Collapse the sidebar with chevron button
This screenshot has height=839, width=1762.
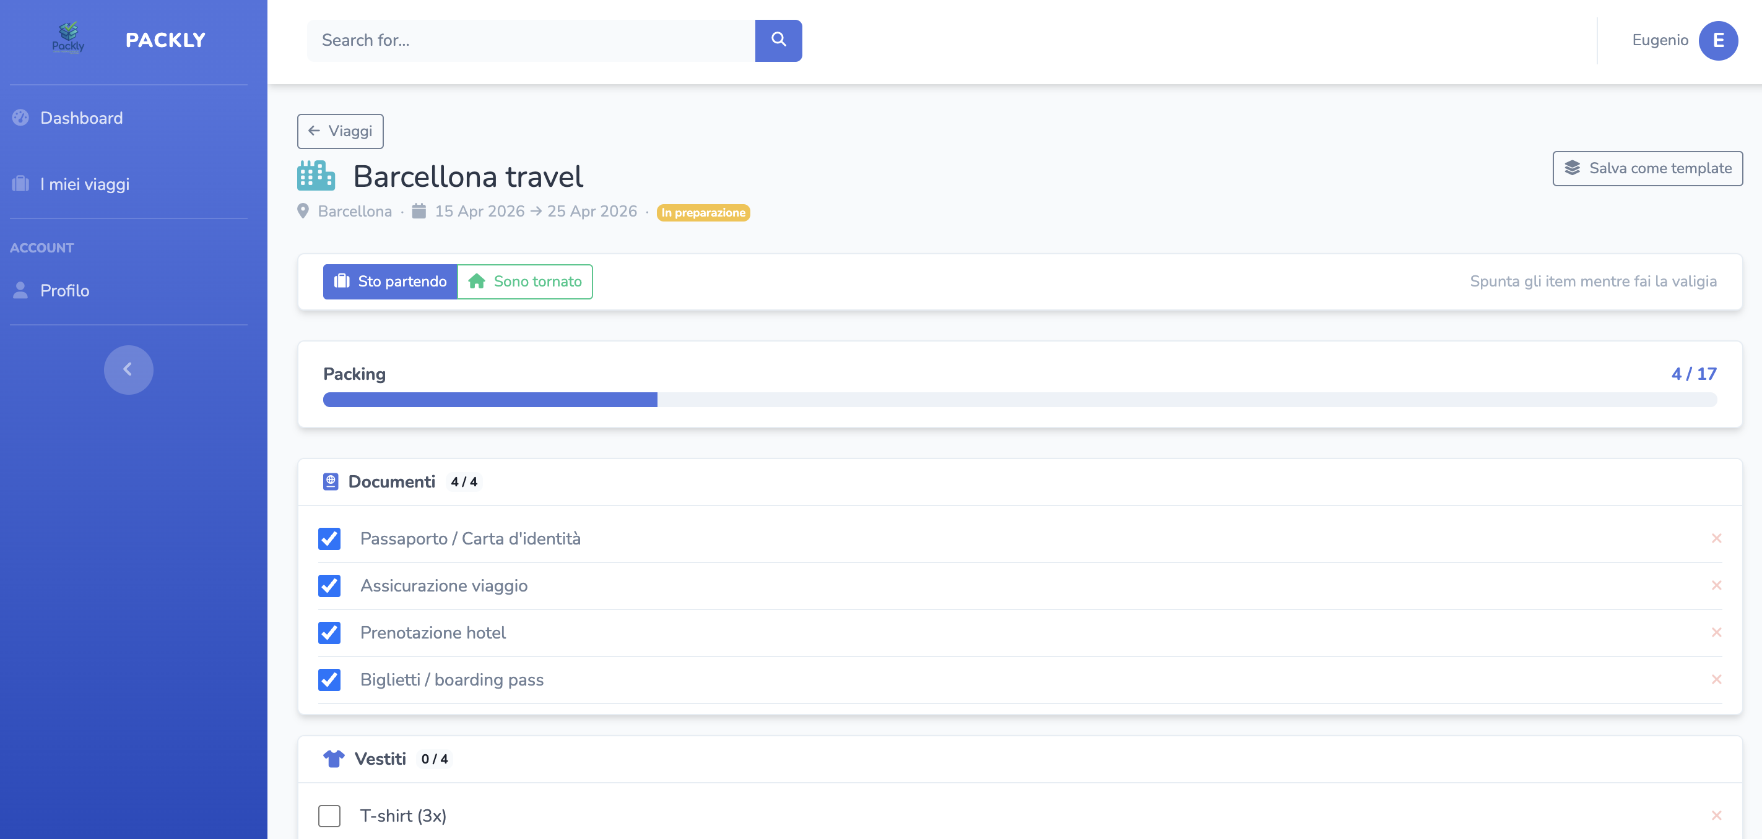(128, 369)
